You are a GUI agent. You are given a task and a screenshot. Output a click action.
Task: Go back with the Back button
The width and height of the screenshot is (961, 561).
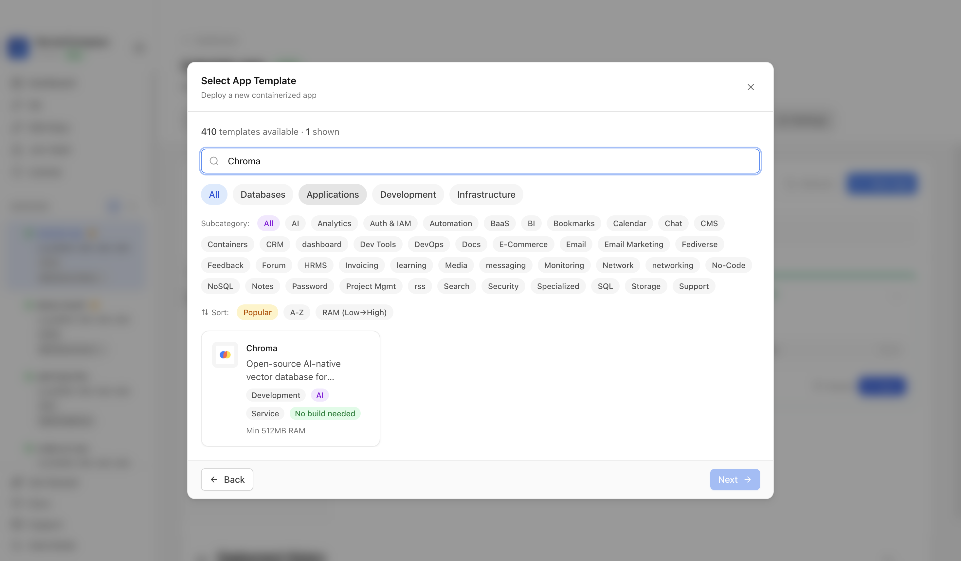(227, 480)
